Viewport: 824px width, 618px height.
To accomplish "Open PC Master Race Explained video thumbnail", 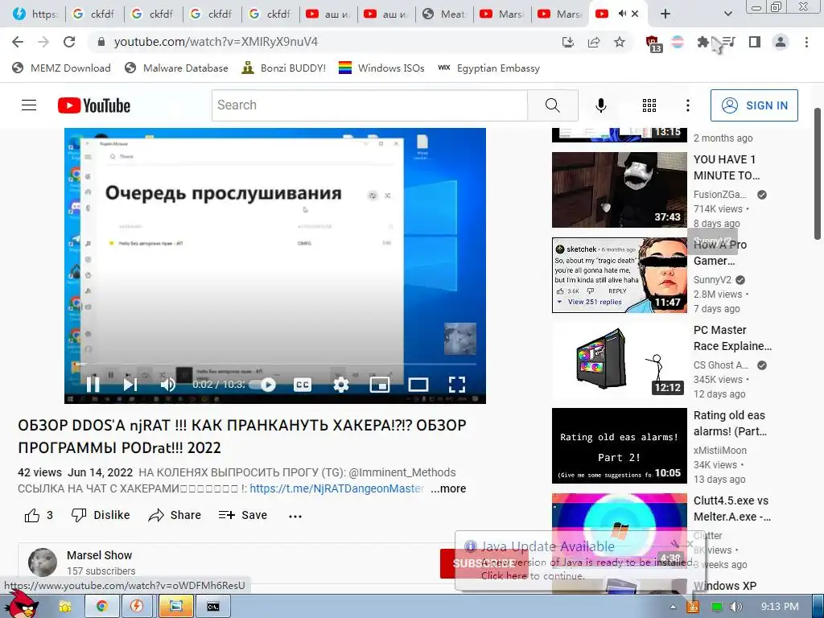I will click(x=619, y=360).
